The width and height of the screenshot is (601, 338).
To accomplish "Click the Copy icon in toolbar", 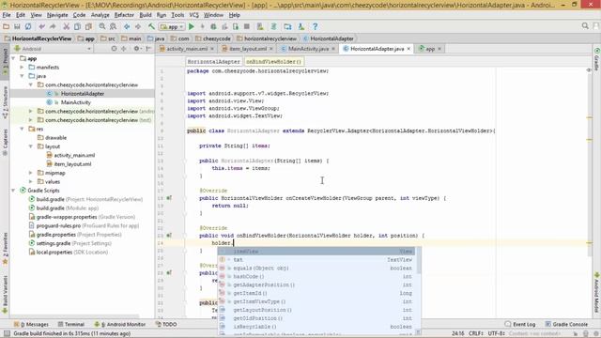I will tap(77, 26).
